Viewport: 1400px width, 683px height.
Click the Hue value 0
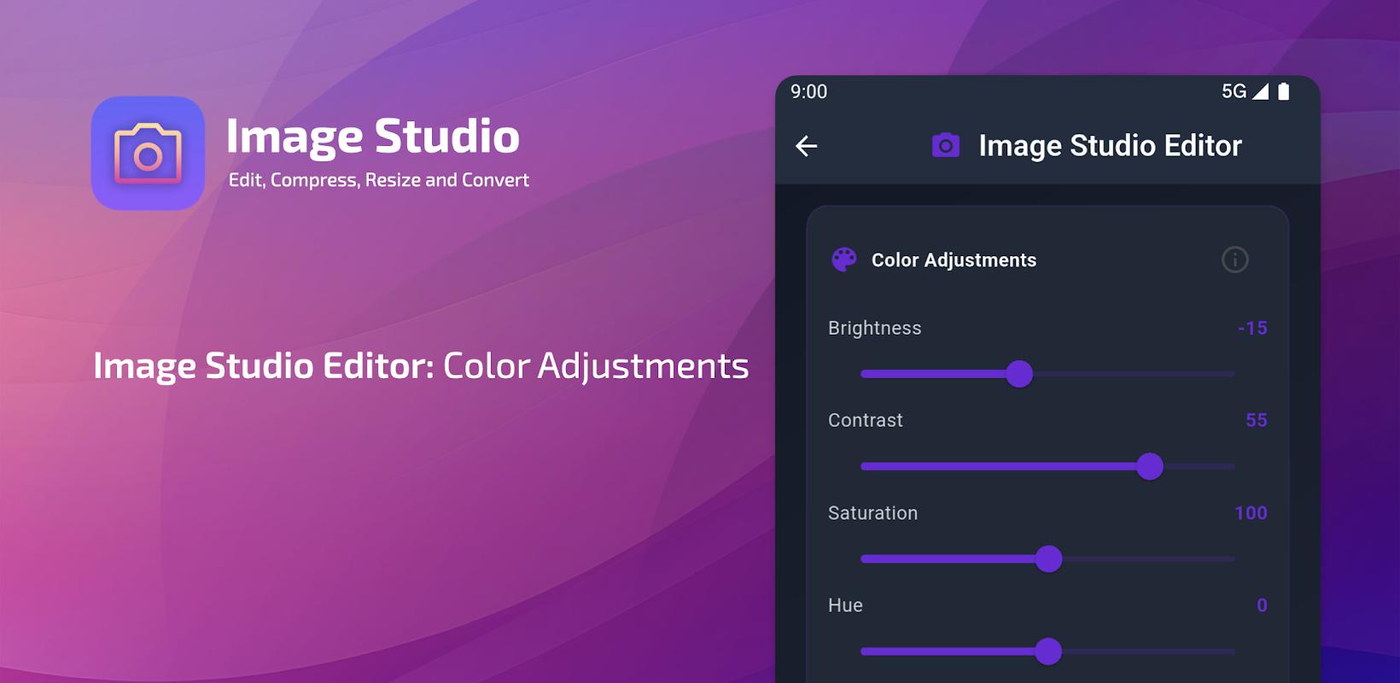[x=1262, y=605]
